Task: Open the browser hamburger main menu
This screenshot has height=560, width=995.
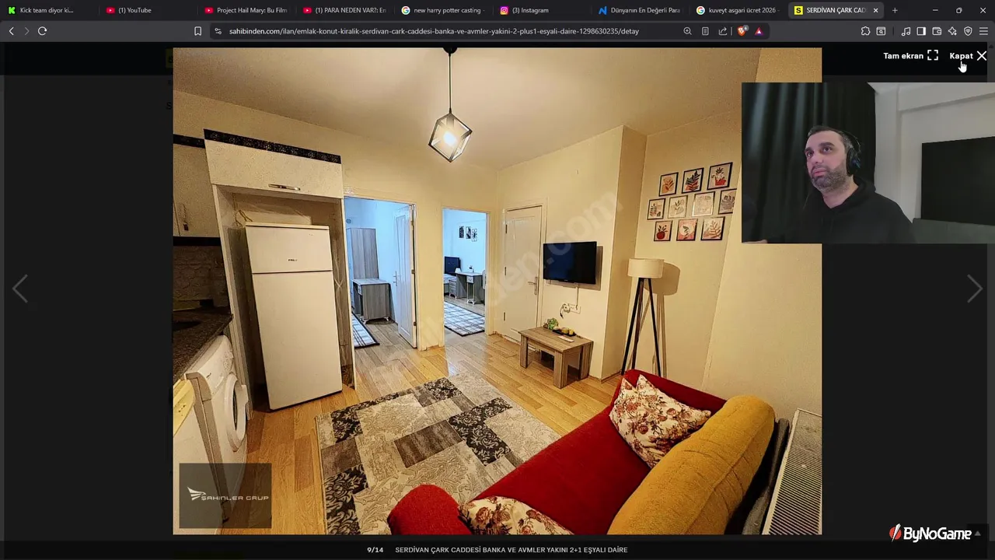Action: coord(983,31)
